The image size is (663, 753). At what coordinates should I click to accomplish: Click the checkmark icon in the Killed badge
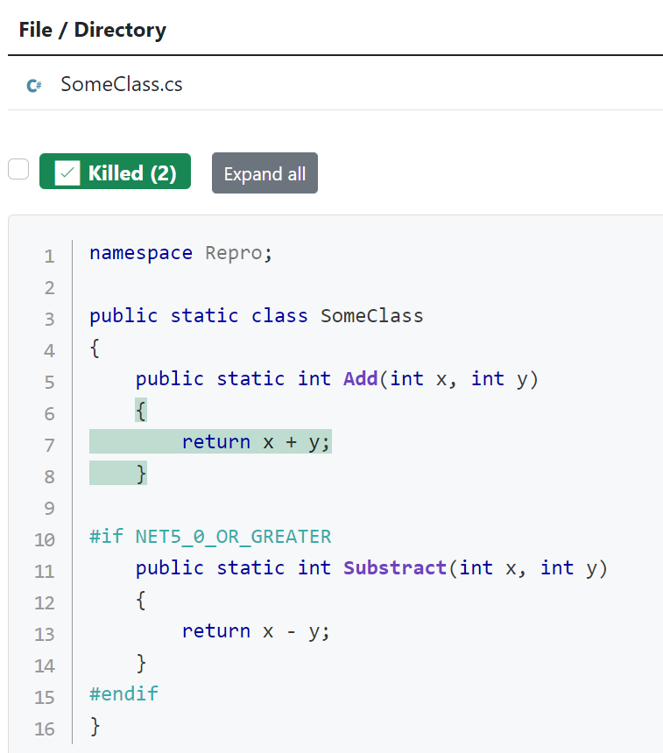point(68,172)
